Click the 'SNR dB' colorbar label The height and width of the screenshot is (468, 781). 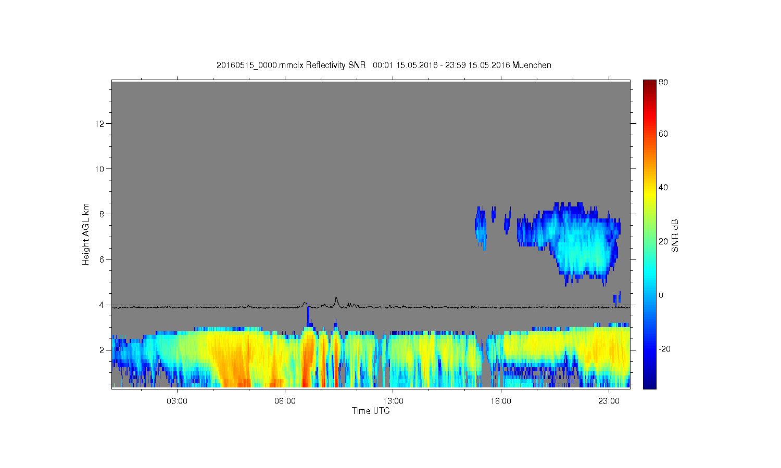675,236
